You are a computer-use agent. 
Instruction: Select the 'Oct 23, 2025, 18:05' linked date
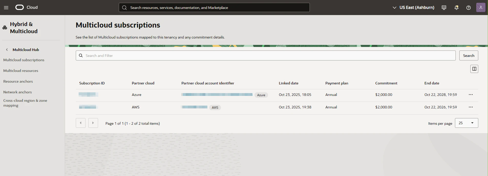point(295,95)
